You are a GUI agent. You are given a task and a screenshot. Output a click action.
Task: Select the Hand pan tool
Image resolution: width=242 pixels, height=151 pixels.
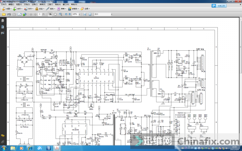[55, 14]
